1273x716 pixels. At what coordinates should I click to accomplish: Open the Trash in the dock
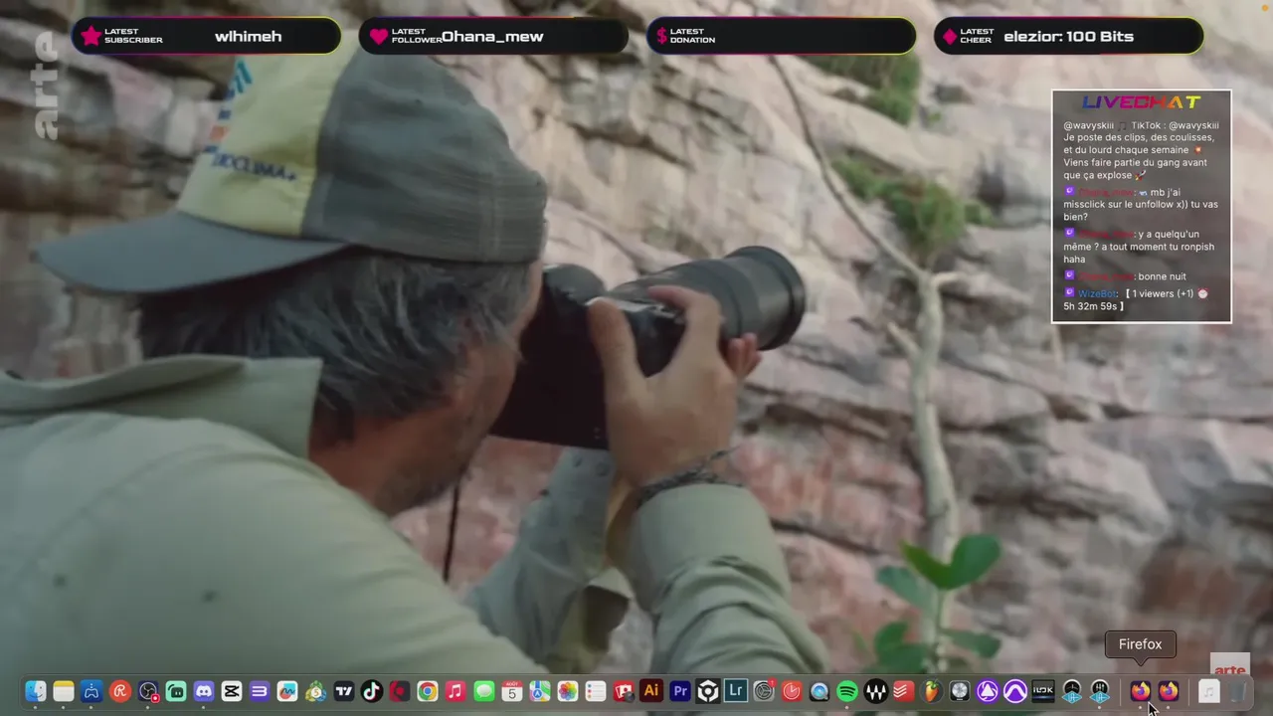pos(1237,691)
